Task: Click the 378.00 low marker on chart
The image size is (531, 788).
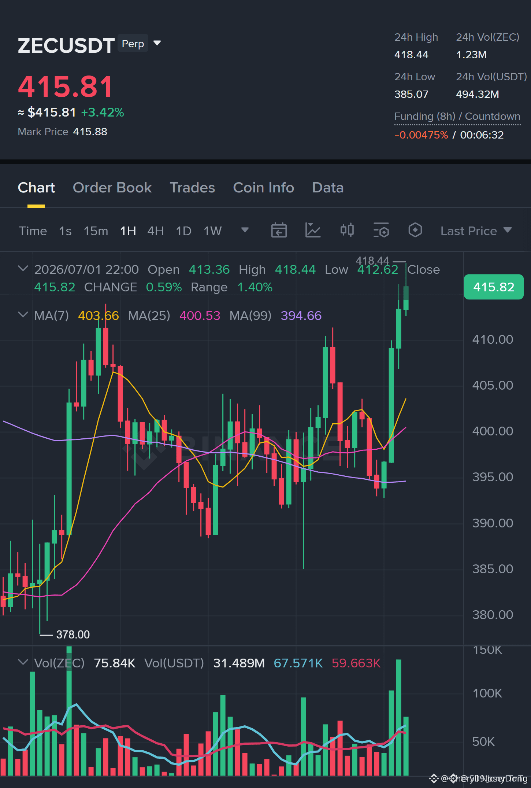Action: [73, 634]
